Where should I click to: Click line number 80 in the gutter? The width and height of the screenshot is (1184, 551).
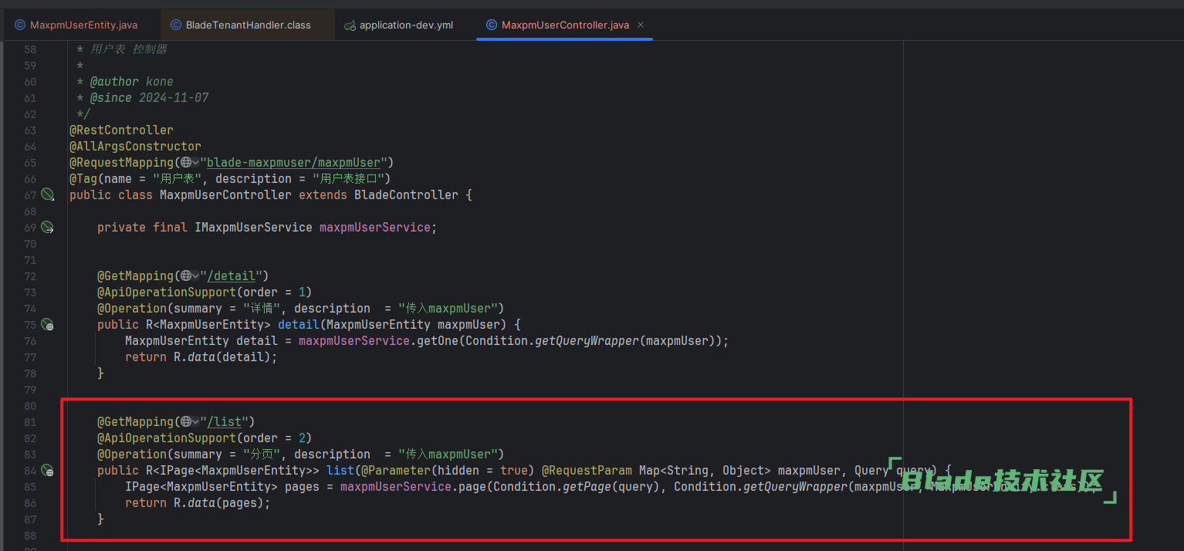[30, 405]
